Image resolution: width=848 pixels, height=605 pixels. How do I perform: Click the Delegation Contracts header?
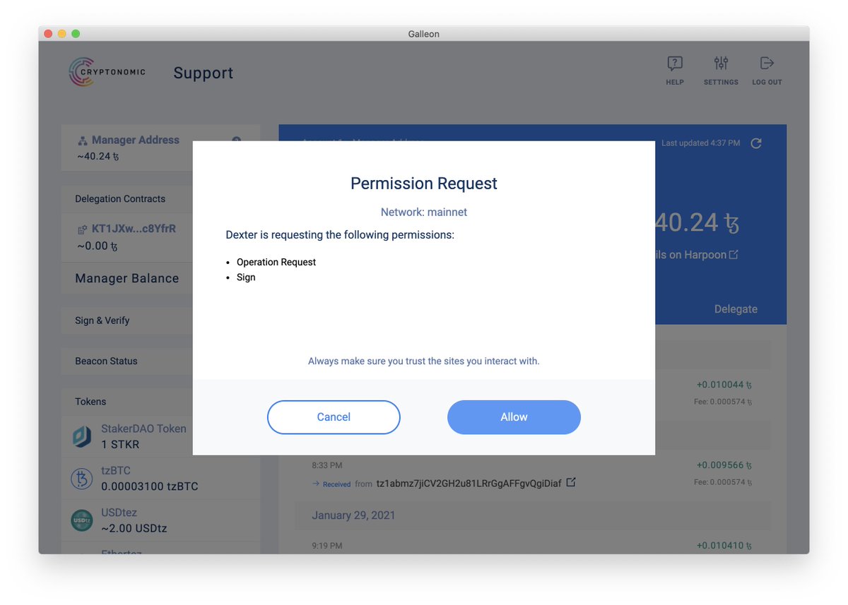120,199
